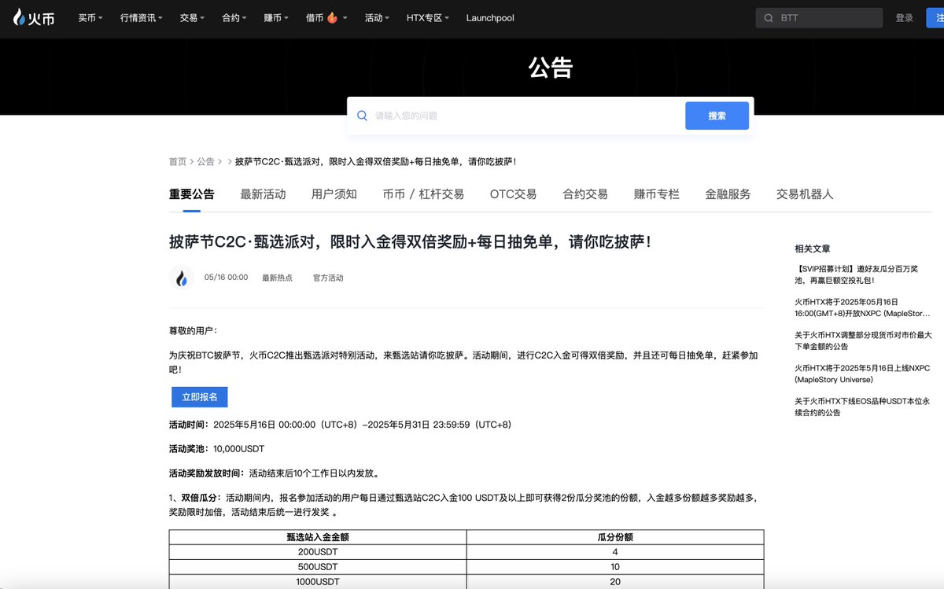Image resolution: width=944 pixels, height=589 pixels.
Task: Click the 活动奖励发放时间 line
Action: tap(276, 473)
